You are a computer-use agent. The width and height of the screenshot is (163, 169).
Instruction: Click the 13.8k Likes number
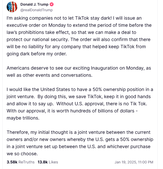click(x=42, y=162)
